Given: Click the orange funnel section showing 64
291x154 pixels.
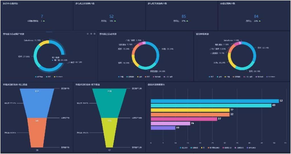Looking at the screenshot, I should tap(37, 133).
